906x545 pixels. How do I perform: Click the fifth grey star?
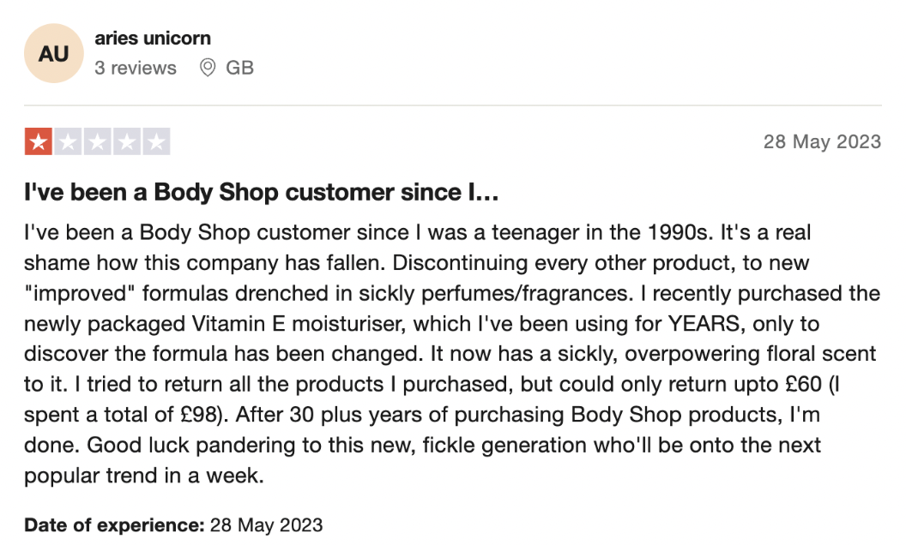pyautogui.click(x=157, y=141)
